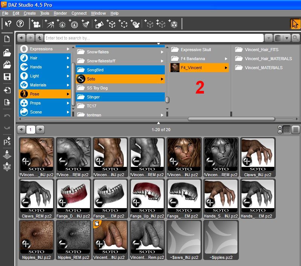The image size is (301, 266).
Task: Click the globe-and-hand create icon
Action: tap(135, 24)
